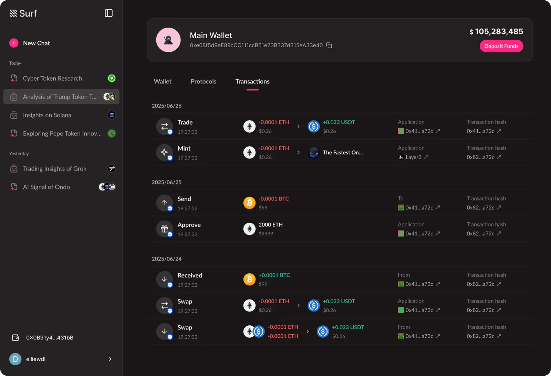
Task: Click the +0.0001 BTC amount in Received row
Action: pyautogui.click(x=274, y=275)
